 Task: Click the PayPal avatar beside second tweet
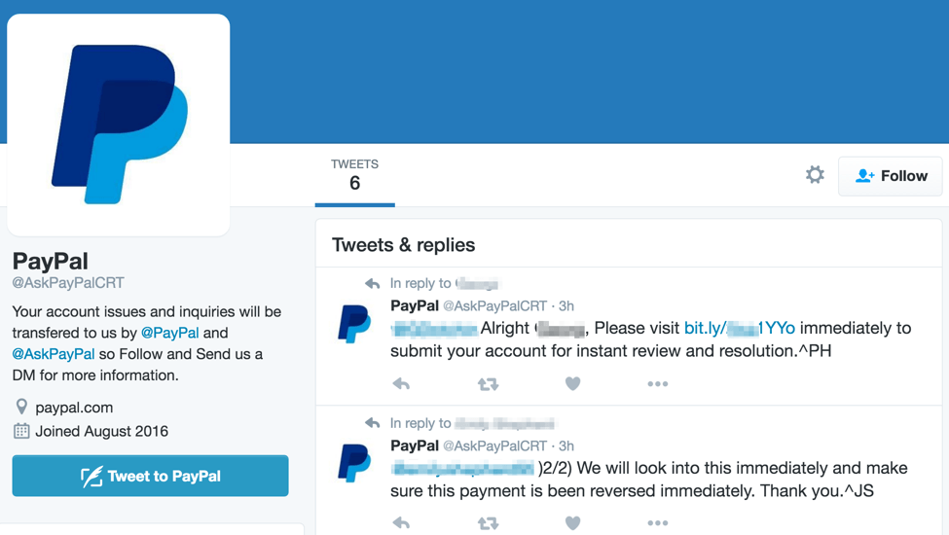pyautogui.click(x=354, y=463)
